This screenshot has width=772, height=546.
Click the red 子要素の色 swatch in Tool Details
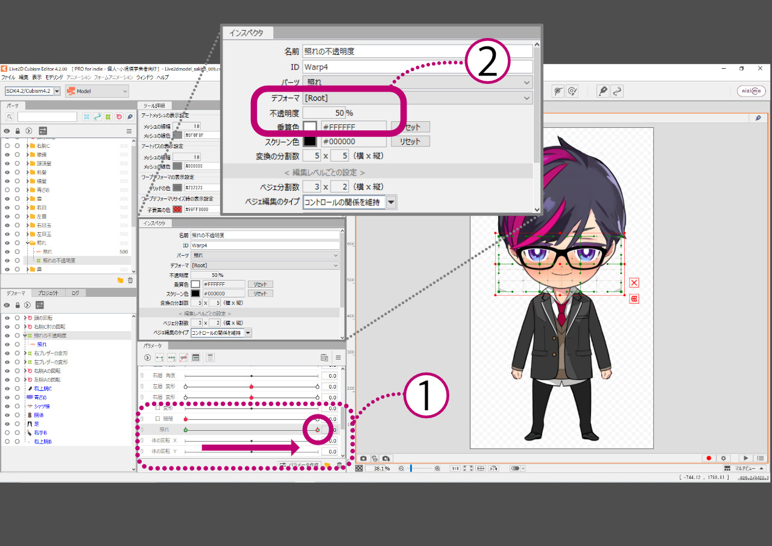click(x=177, y=209)
